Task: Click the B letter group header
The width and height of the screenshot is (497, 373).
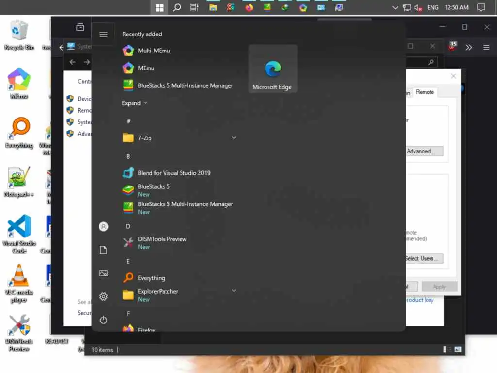Action: [128, 156]
